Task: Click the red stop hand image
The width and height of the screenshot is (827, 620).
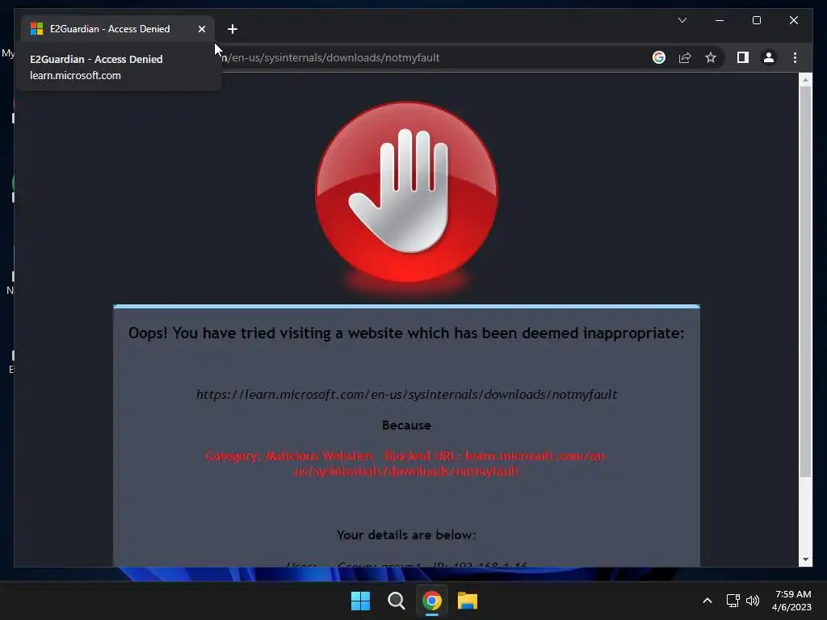Action: pos(406,192)
